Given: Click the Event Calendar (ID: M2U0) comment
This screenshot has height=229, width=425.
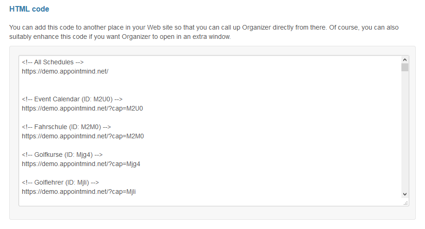Looking at the screenshot, I should tap(72, 99).
